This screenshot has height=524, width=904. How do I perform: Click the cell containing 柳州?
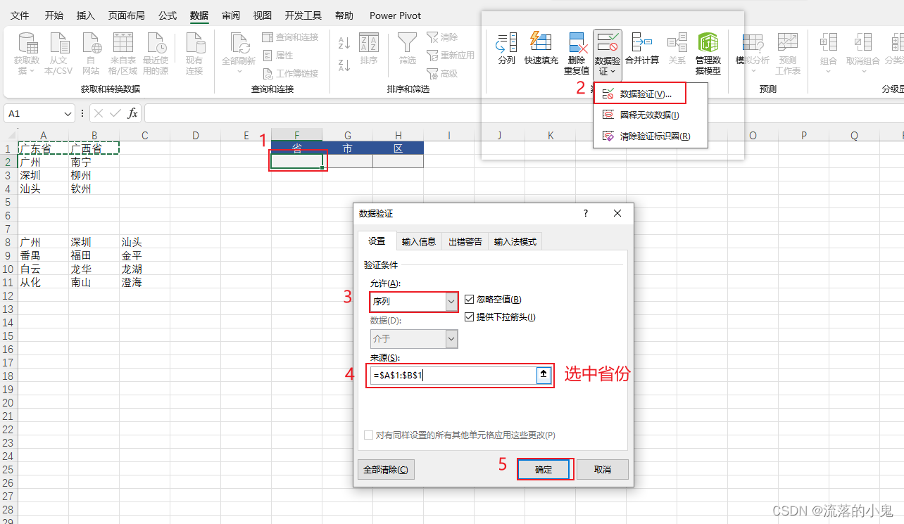click(94, 175)
